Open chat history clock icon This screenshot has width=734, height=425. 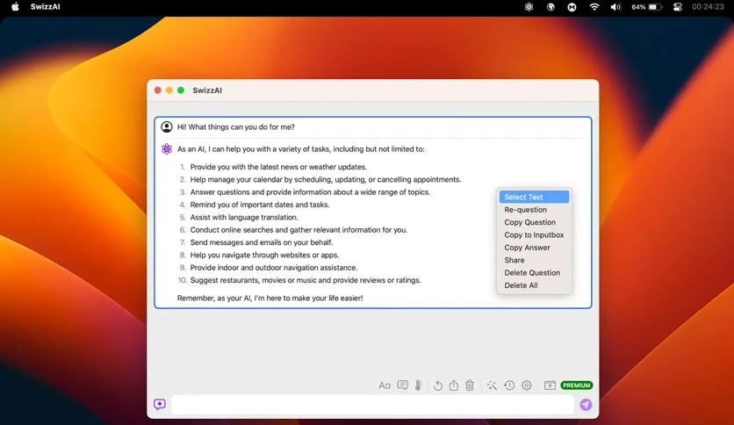coord(509,385)
